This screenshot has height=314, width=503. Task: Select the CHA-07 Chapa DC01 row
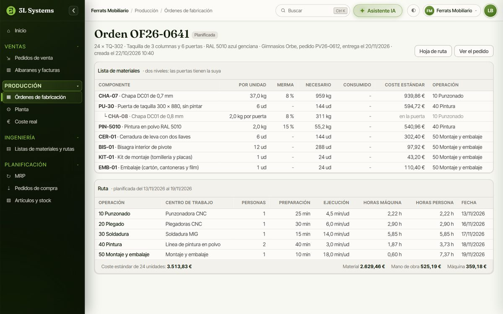(x=294, y=96)
